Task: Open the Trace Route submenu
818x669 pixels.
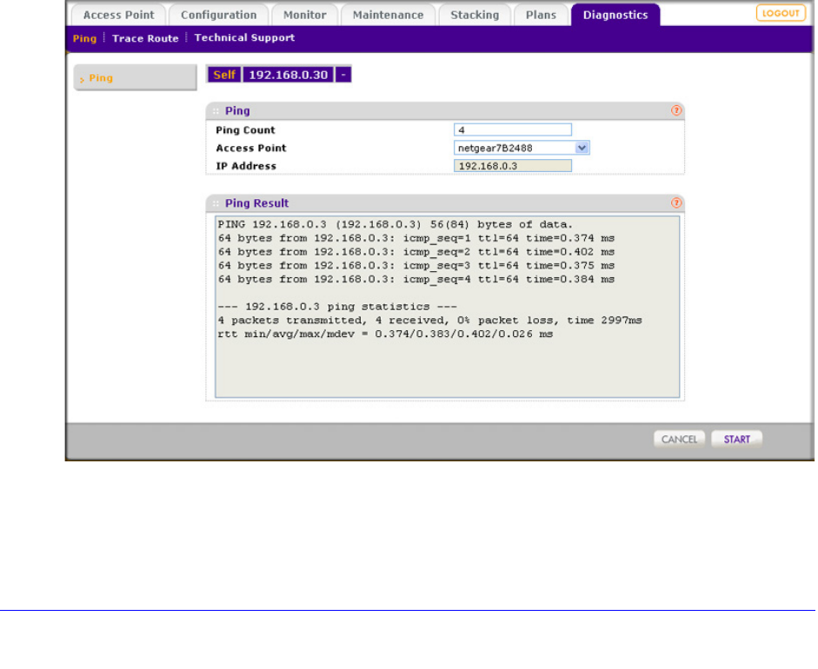Action: pos(145,38)
